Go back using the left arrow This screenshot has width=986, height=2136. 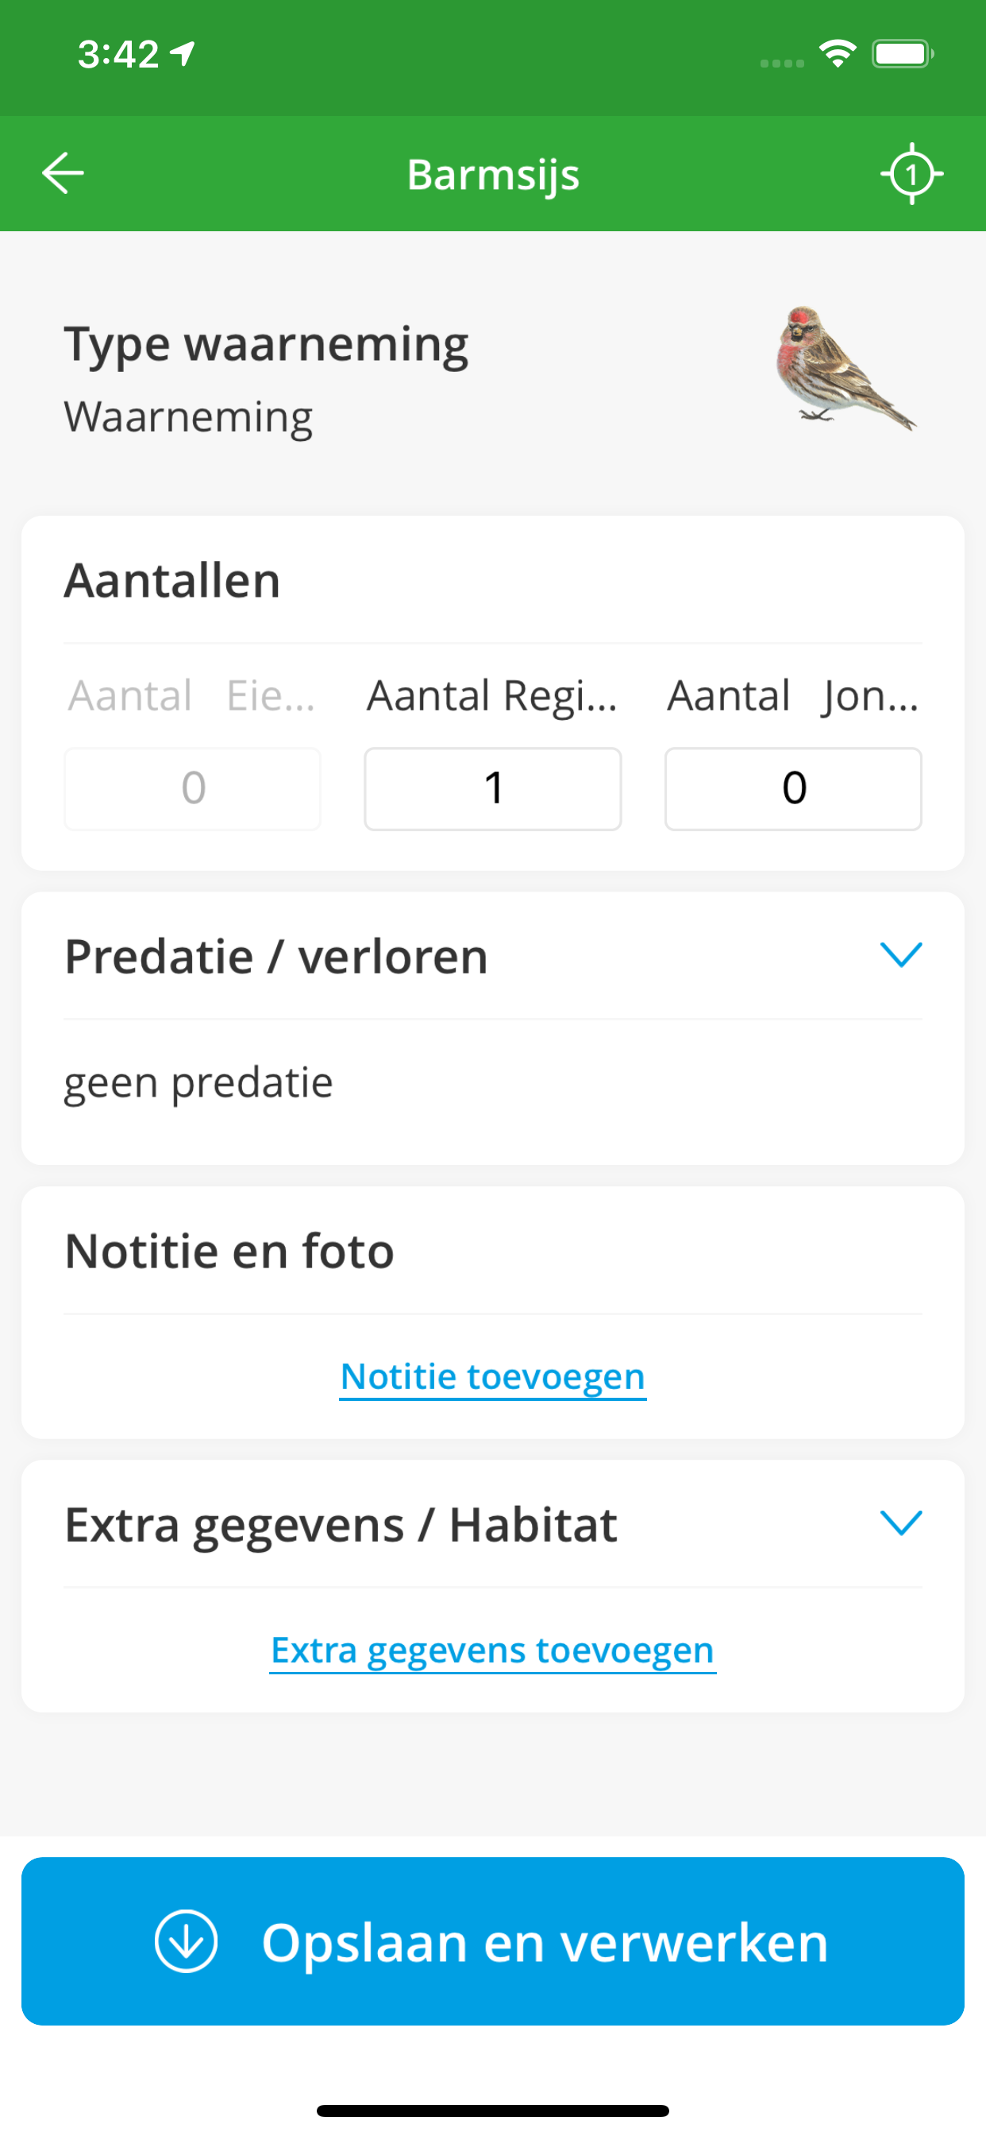(63, 173)
